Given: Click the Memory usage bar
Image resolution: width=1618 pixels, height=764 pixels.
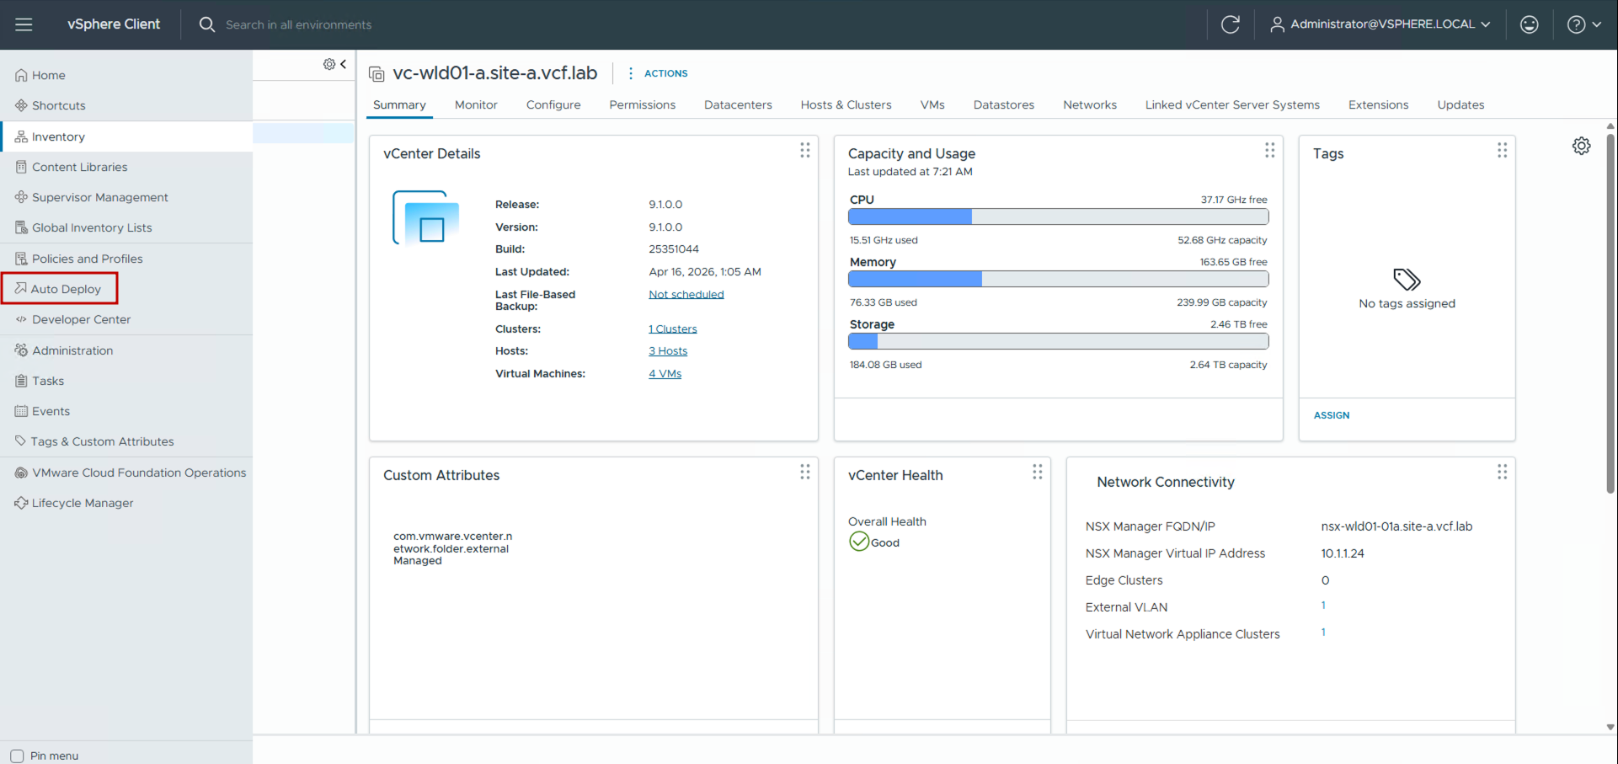Looking at the screenshot, I should [1058, 279].
